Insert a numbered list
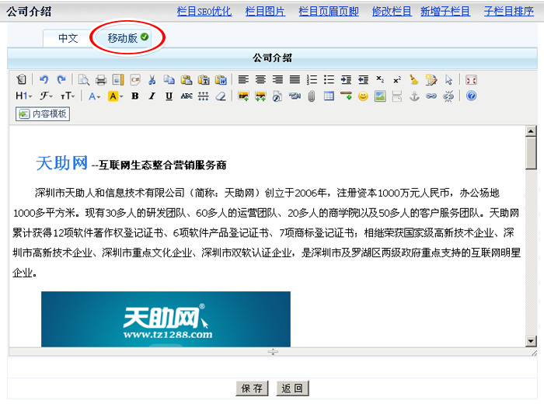The width and height of the screenshot is (544, 404). (x=312, y=80)
